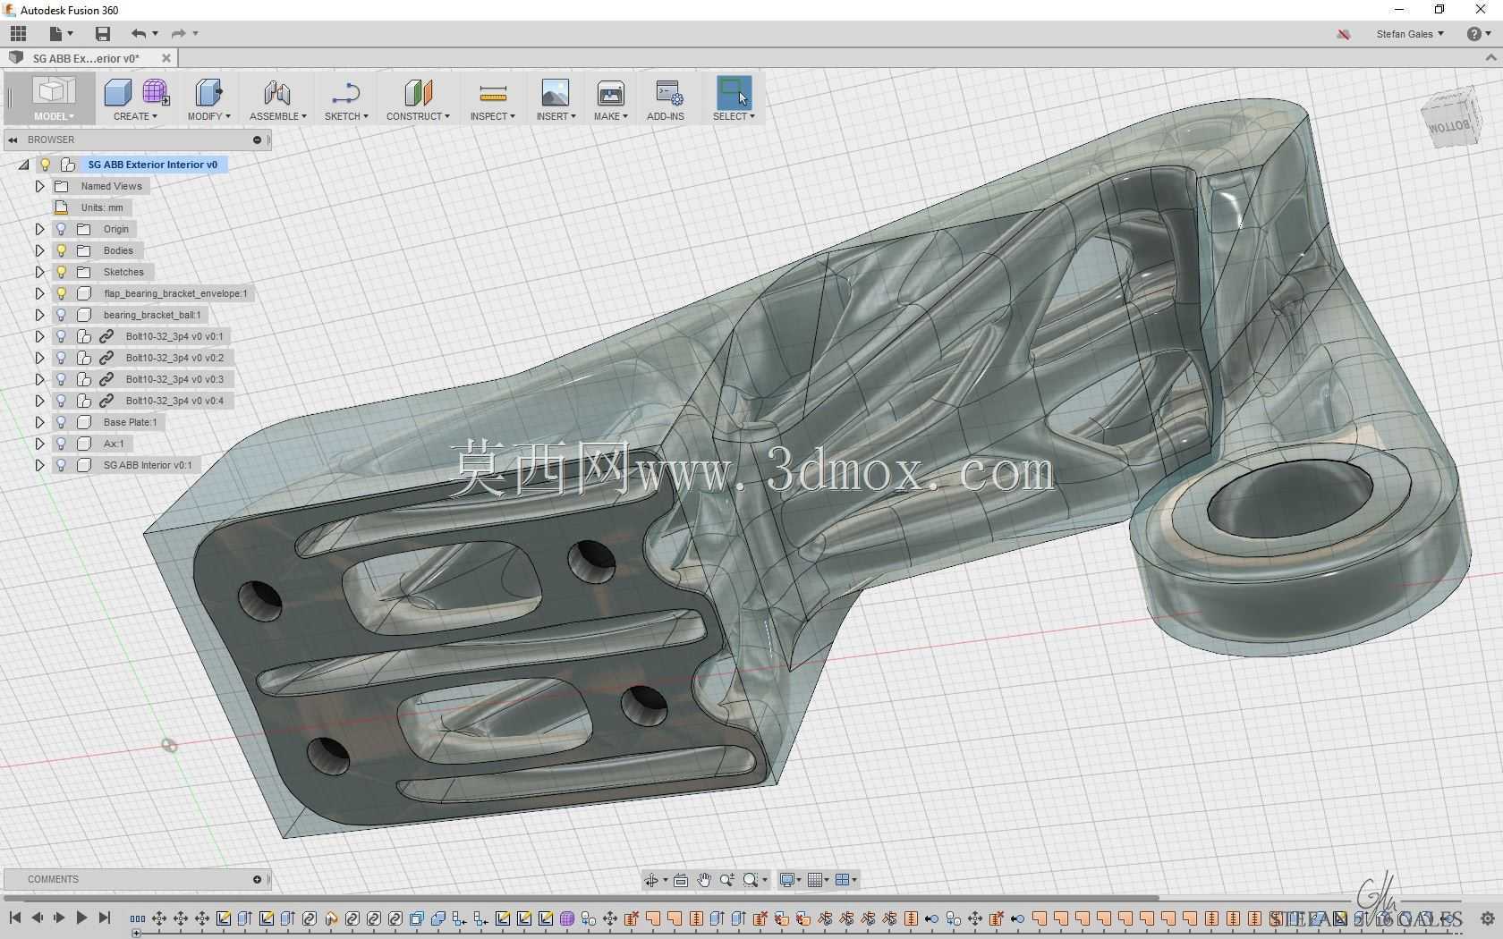This screenshot has width=1503, height=939.
Task: Activate the Pan hand tool
Action: click(x=704, y=880)
